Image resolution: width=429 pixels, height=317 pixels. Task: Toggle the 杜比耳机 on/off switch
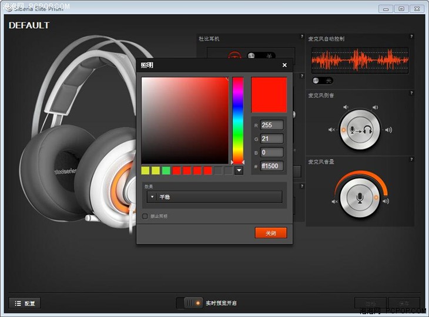point(261,55)
